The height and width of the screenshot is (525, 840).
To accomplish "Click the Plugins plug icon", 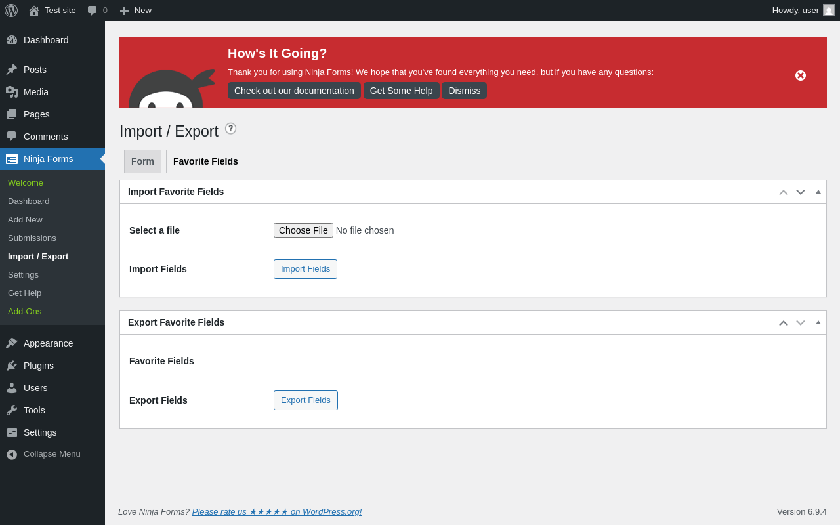I will pos(12,366).
